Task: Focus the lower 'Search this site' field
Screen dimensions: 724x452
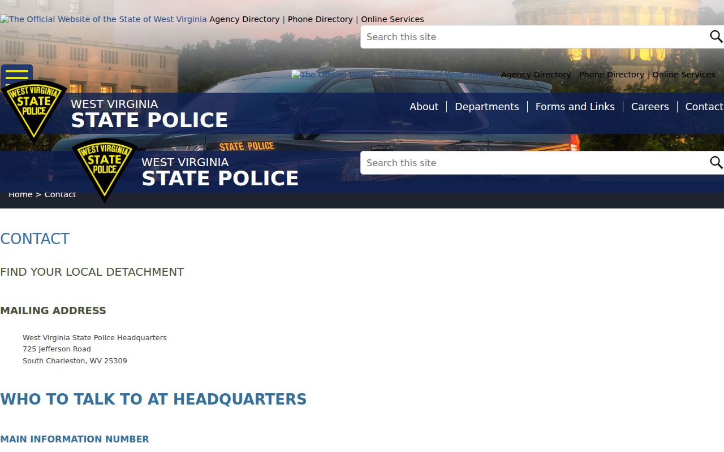Action: click(x=535, y=163)
